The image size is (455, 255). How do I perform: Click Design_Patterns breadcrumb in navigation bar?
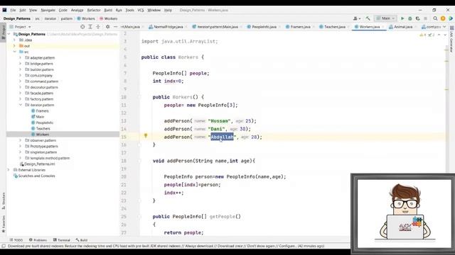click(17, 18)
